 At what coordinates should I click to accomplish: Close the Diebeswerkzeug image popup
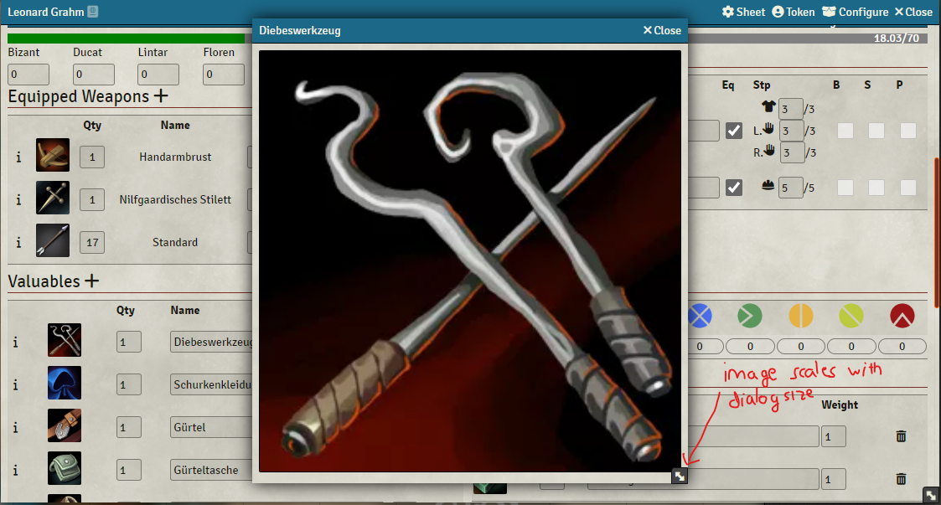coord(662,31)
